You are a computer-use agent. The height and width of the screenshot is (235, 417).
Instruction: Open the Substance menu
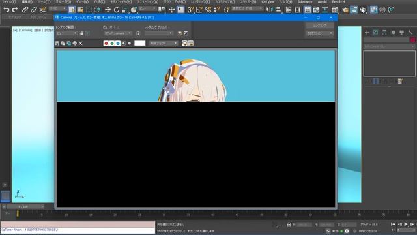tap(305, 1)
